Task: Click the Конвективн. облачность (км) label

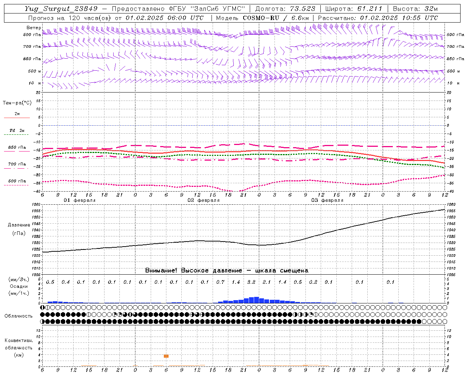Action: point(19,348)
